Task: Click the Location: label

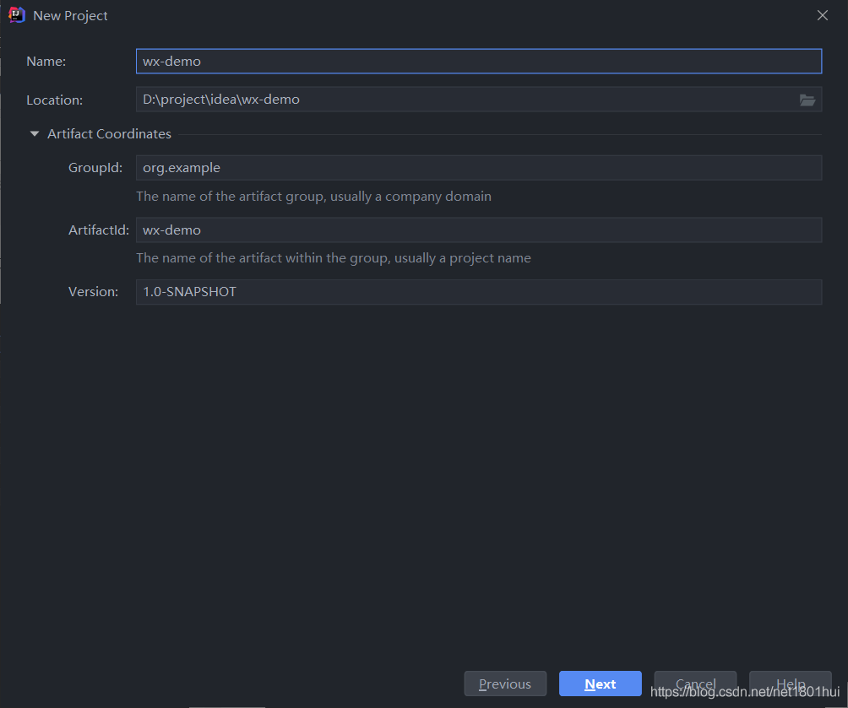Action: pyautogui.click(x=55, y=100)
